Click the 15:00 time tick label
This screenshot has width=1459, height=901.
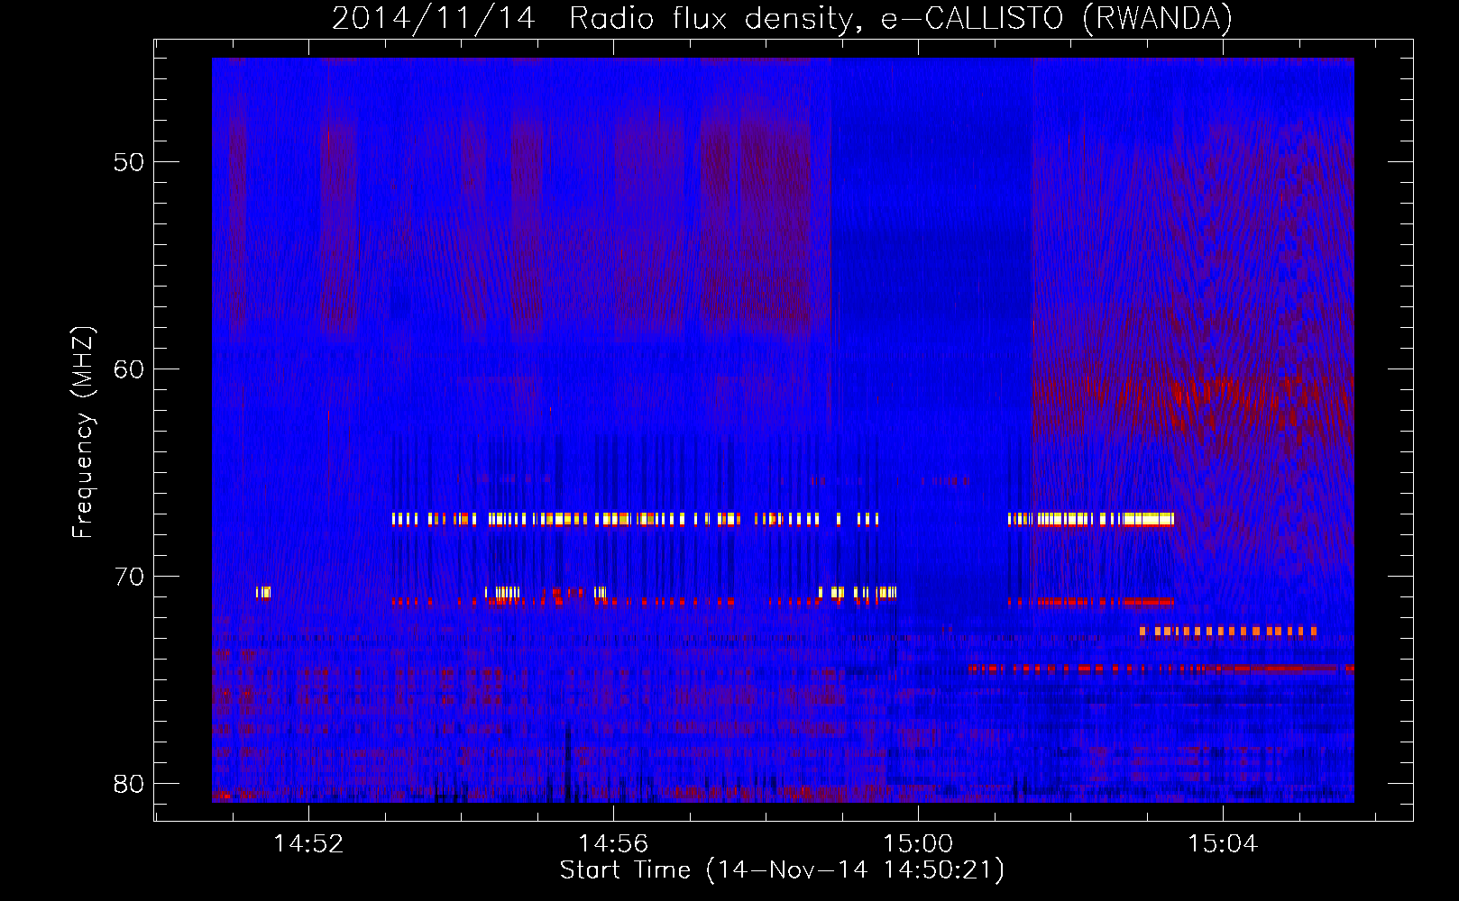(x=918, y=844)
